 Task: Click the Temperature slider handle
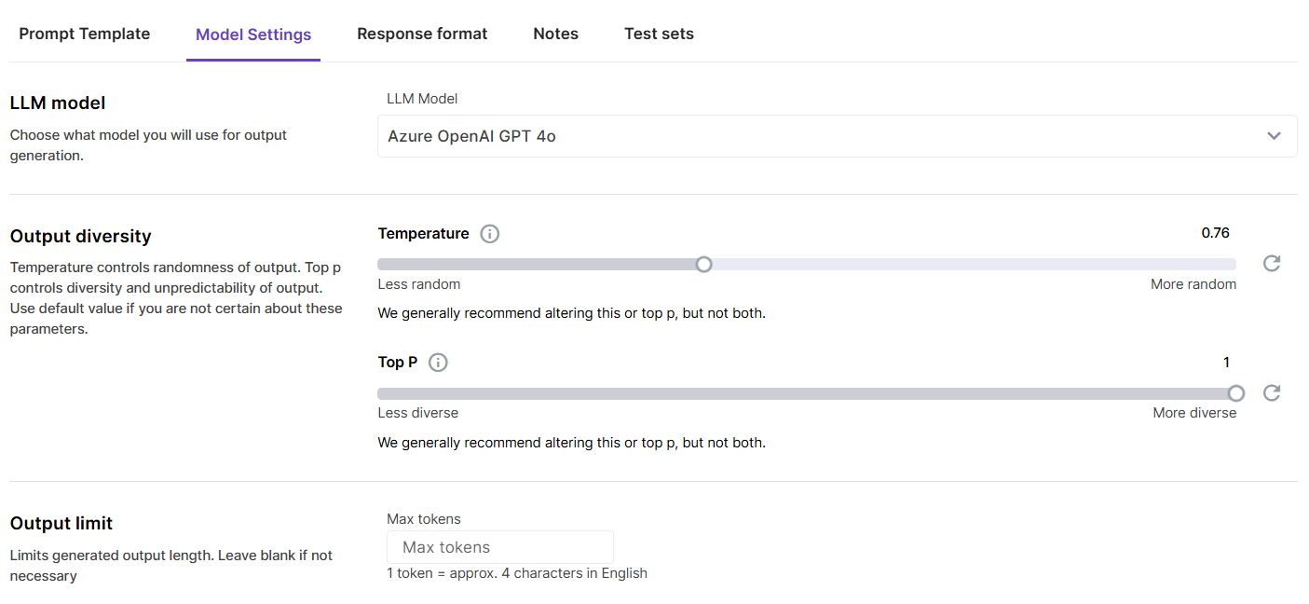(x=704, y=265)
